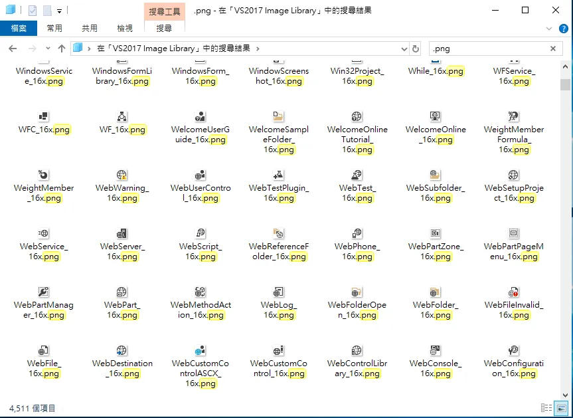573x418 pixels.
Task: Select WeightMemberFormula_16x.png icon
Action: click(513, 117)
